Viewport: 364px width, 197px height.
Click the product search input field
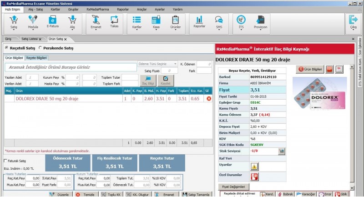pos(71,67)
